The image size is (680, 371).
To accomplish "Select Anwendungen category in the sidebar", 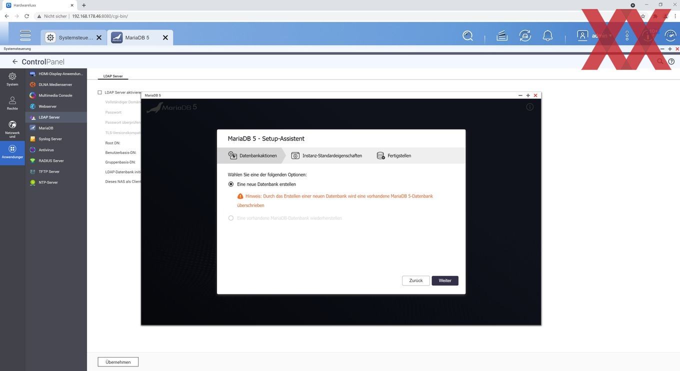I will (12, 152).
